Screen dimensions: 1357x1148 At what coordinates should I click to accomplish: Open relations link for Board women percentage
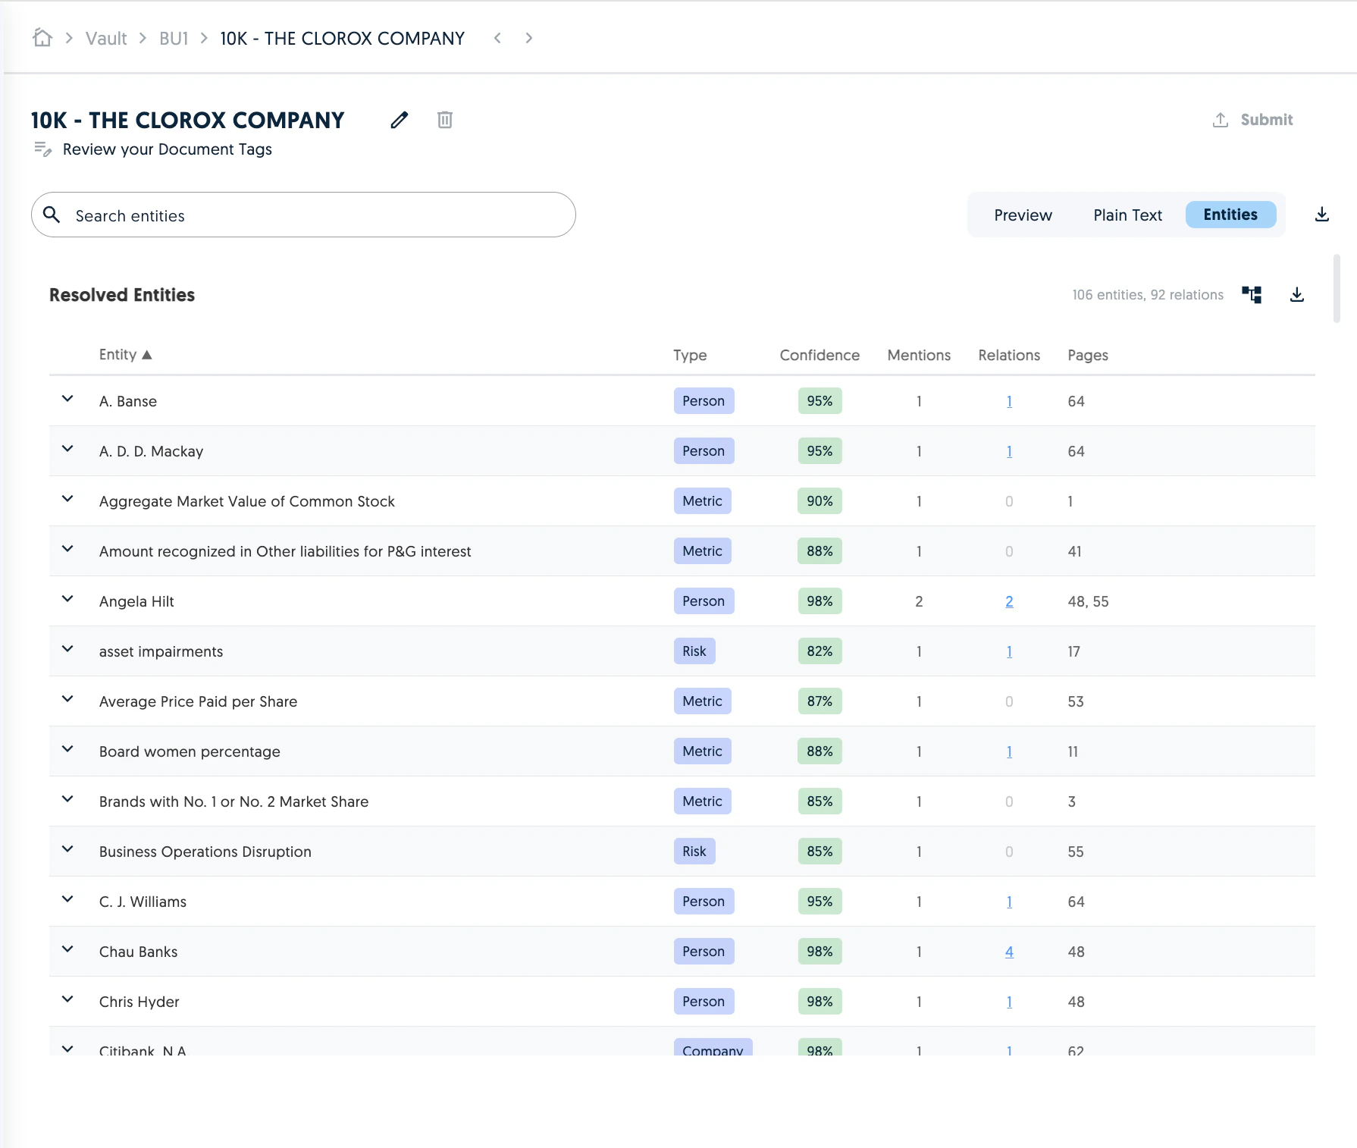1009,751
